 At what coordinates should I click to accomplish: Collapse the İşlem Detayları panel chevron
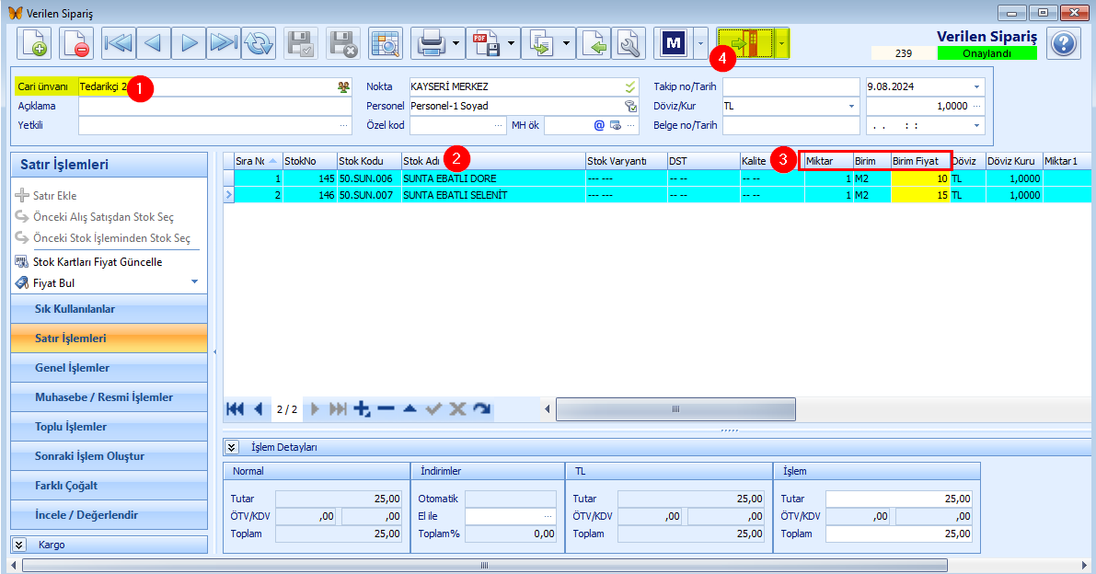pyautogui.click(x=231, y=447)
